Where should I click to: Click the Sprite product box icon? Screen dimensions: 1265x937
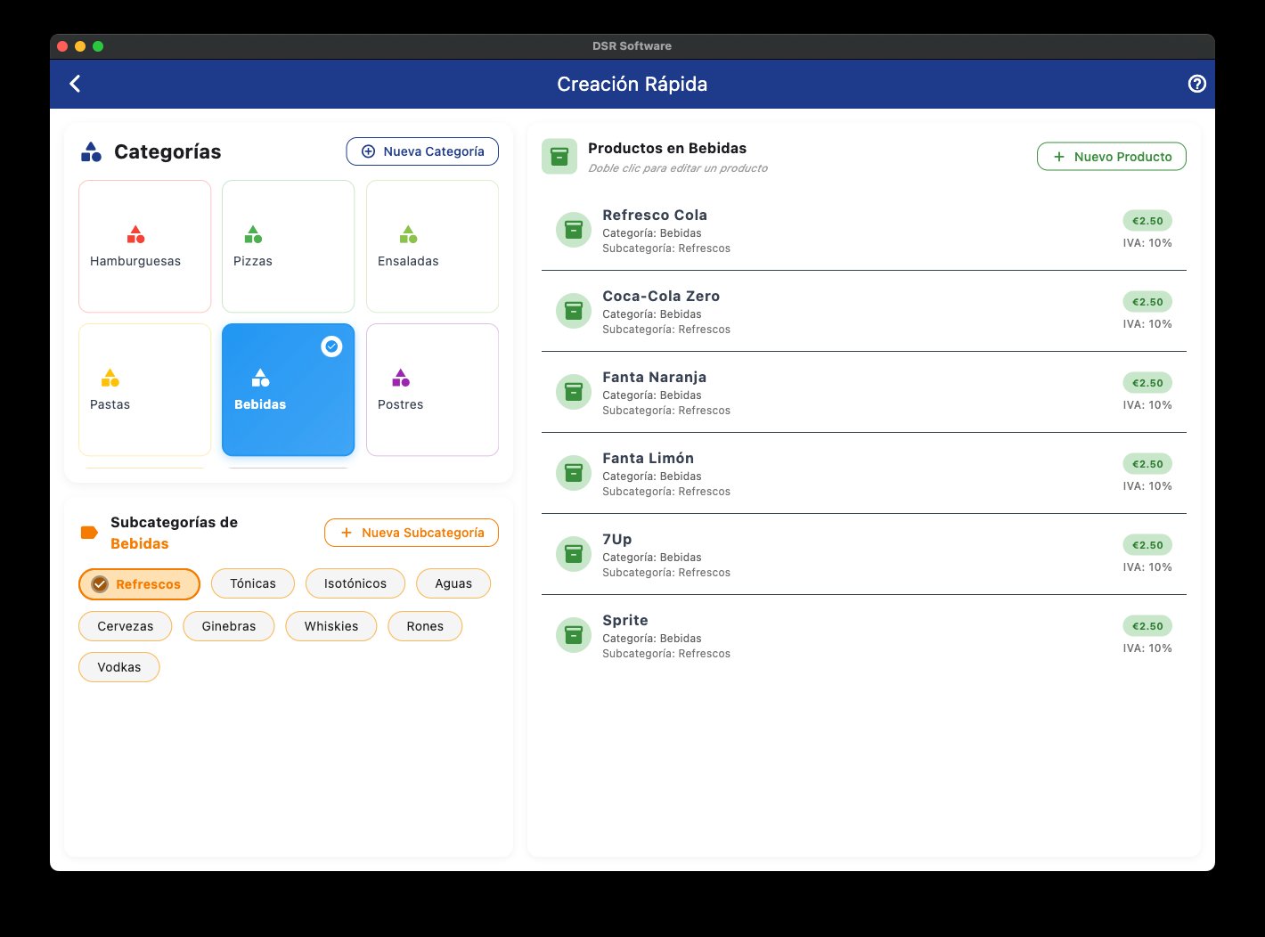(x=574, y=635)
